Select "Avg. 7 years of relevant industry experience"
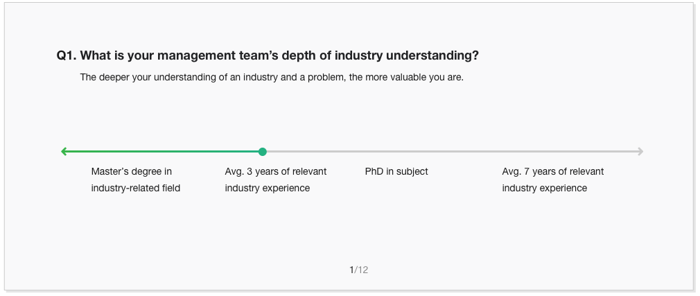The image size is (700, 296). 553,180
